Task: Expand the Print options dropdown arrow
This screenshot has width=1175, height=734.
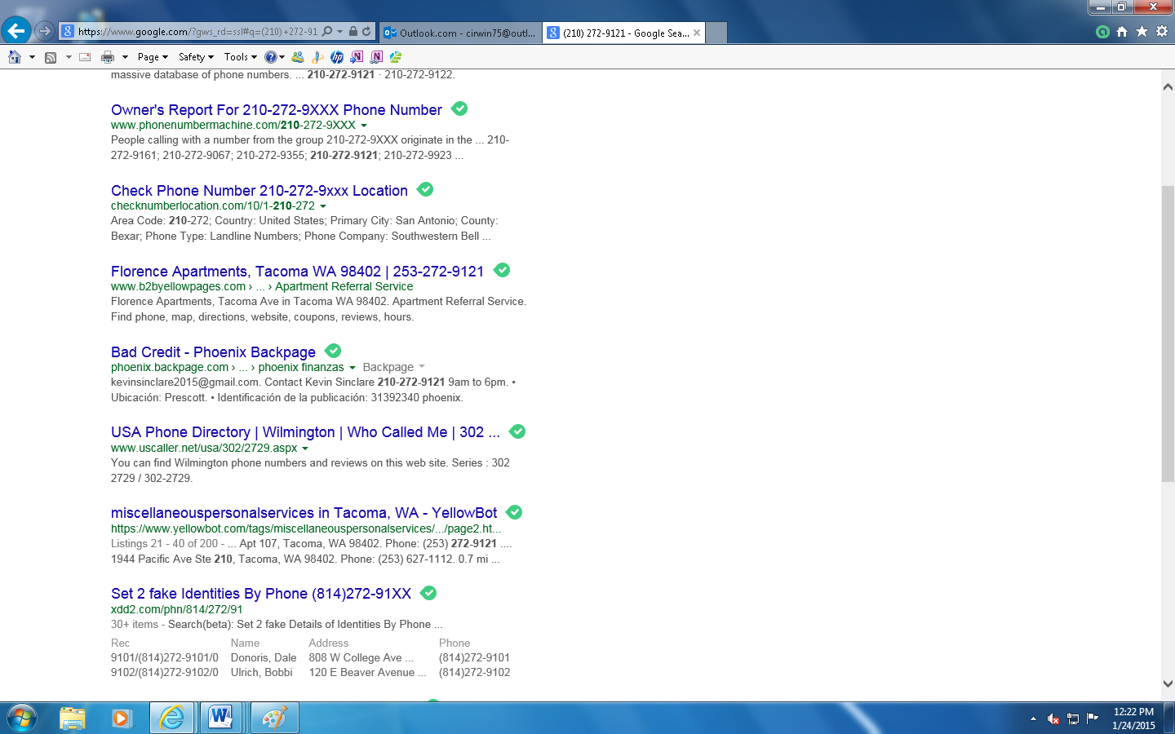Action: 125,57
